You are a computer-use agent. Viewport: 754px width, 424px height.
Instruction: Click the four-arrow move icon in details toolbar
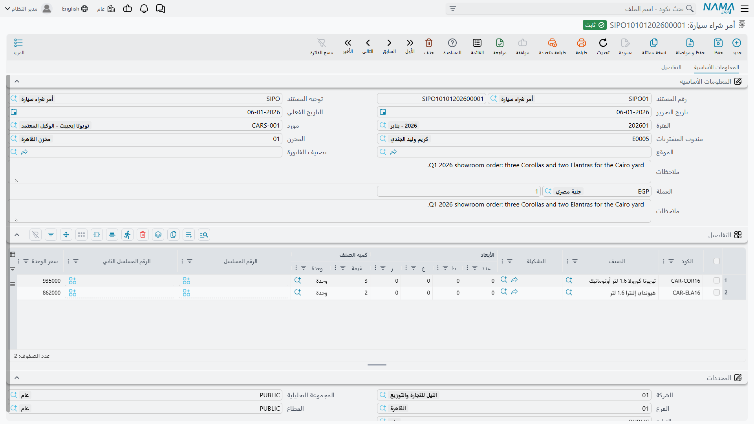66,235
